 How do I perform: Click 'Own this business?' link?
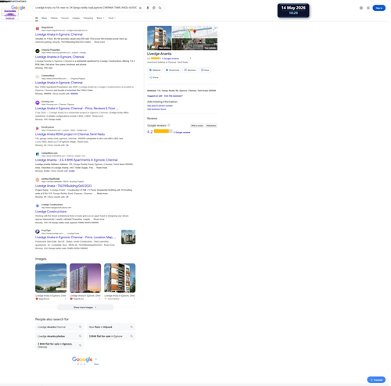point(174,96)
